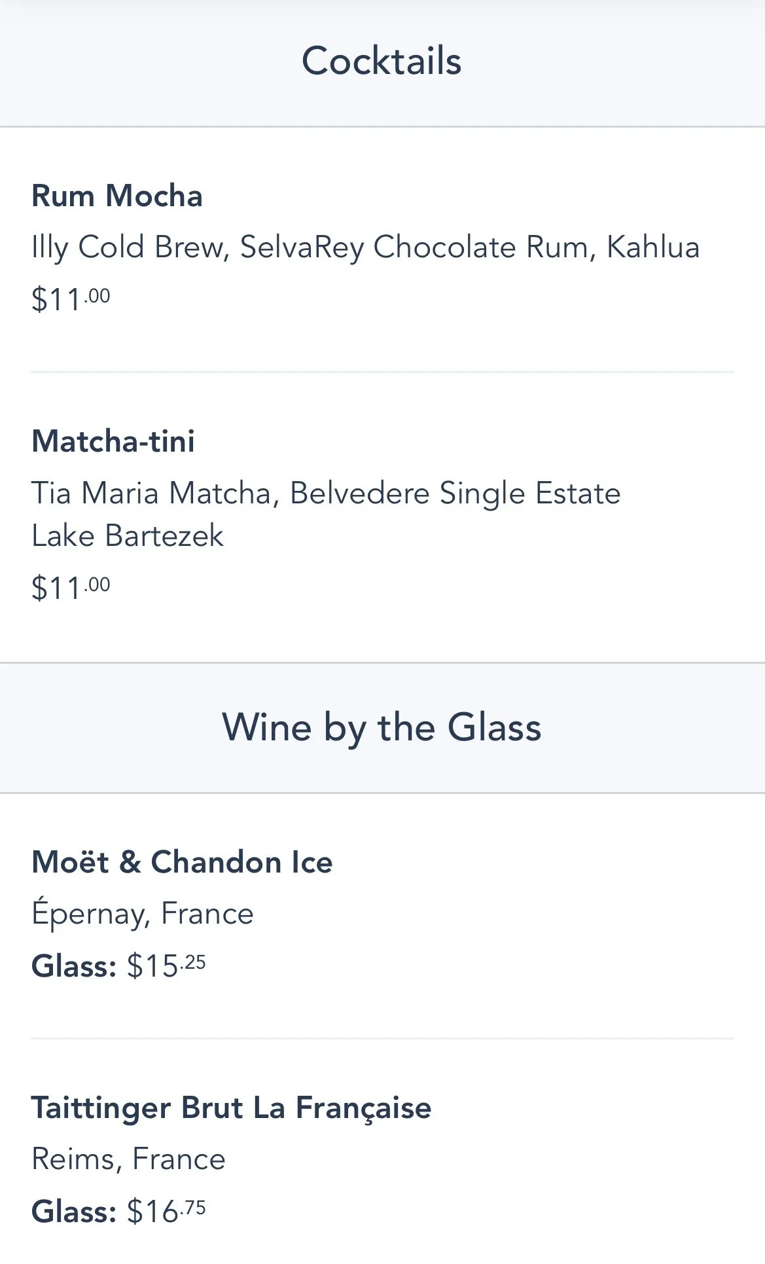Tap the Cocktails section header
The width and height of the screenshot is (765, 1264).
(382, 62)
